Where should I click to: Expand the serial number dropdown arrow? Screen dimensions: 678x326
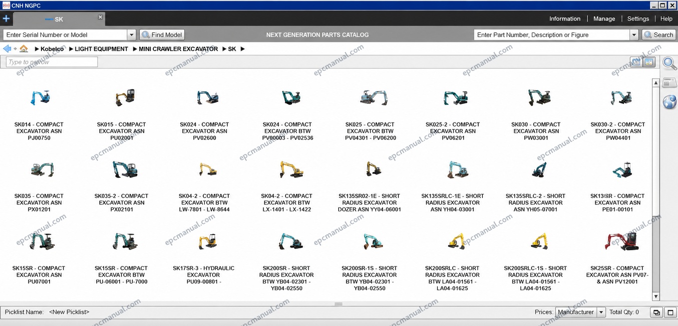132,35
